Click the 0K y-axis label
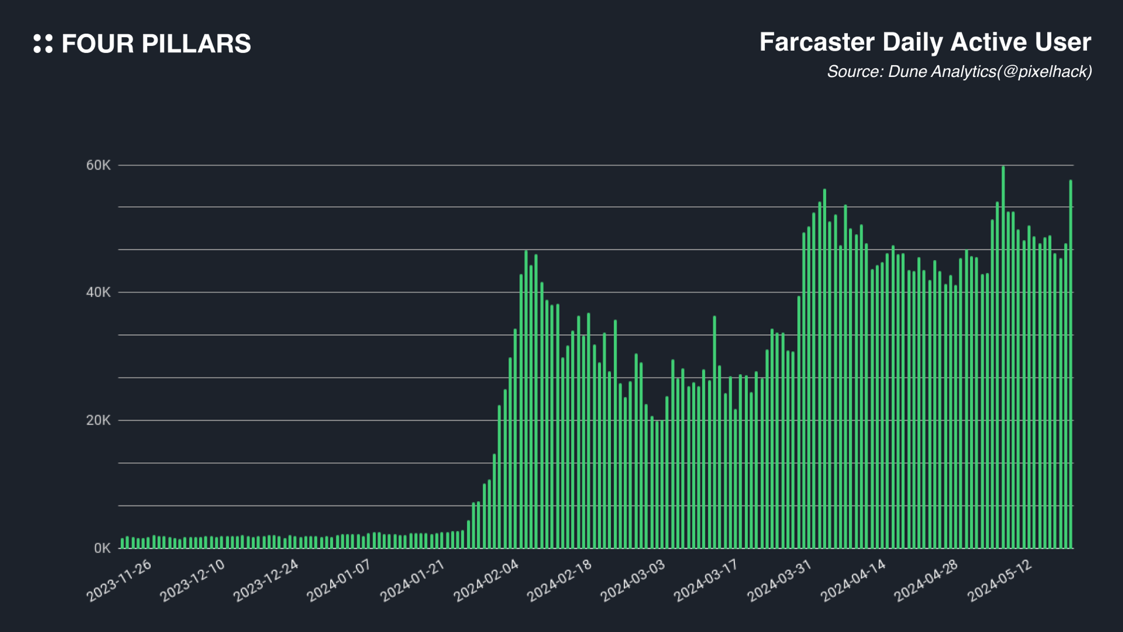 (x=102, y=548)
